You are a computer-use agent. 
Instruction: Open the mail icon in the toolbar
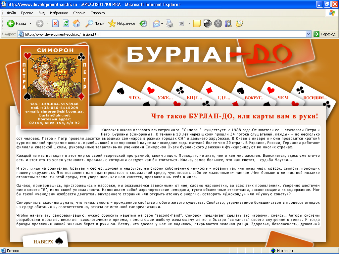point(157,23)
